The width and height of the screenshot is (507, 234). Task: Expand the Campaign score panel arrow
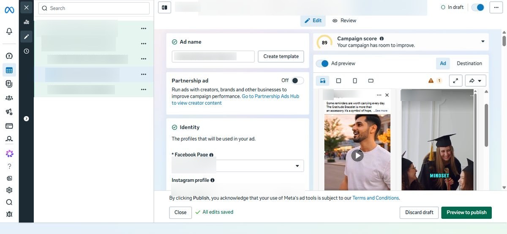coord(483,41)
